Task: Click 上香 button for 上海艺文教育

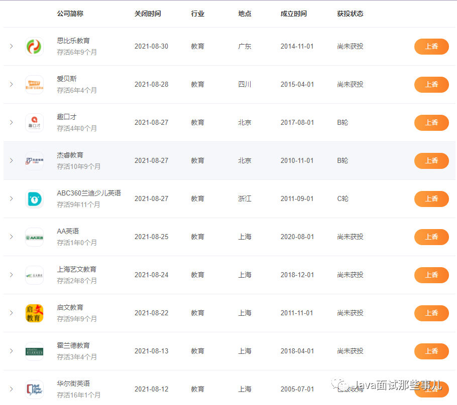Action: coord(431,275)
